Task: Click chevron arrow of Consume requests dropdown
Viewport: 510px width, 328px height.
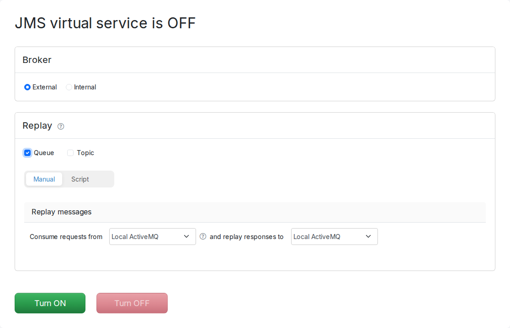Action: coord(186,236)
